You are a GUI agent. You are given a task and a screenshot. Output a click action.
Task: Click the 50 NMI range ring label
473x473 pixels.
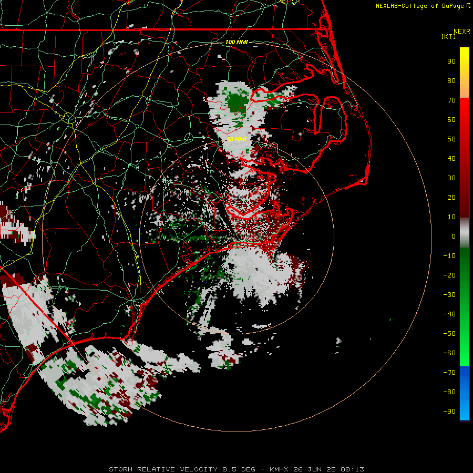pos(236,139)
